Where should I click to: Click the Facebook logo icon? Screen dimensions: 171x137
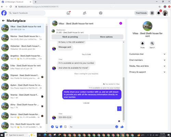point(4,13)
